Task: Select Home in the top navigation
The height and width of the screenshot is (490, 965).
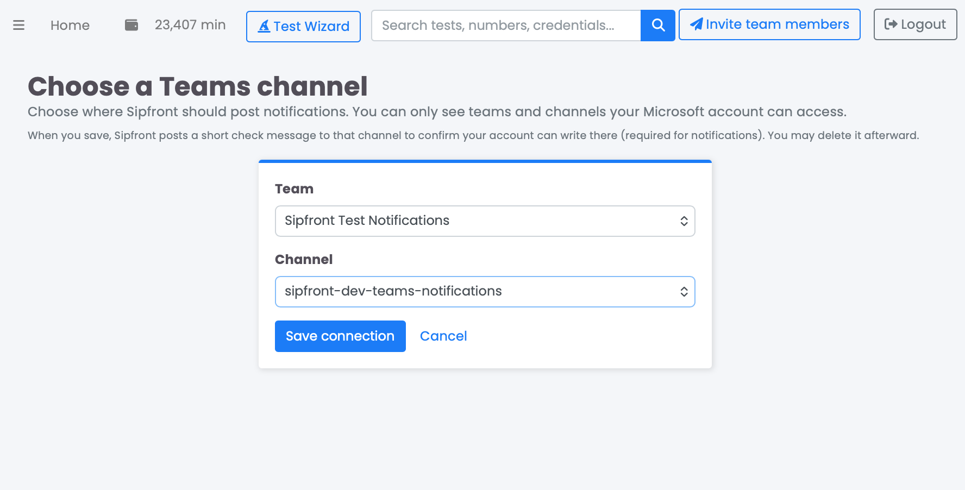Action: 70,25
